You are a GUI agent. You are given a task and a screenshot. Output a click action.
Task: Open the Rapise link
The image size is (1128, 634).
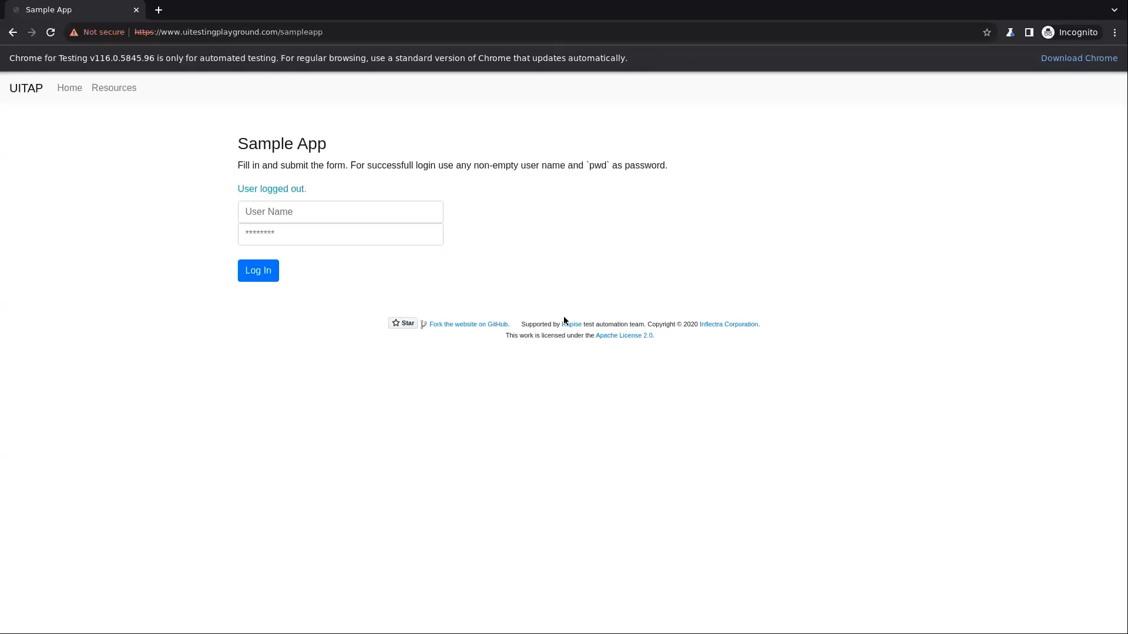[x=572, y=324]
